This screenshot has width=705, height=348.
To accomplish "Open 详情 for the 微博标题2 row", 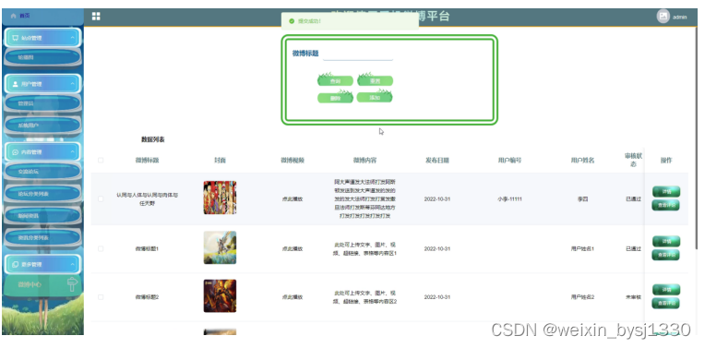I will click(x=666, y=290).
